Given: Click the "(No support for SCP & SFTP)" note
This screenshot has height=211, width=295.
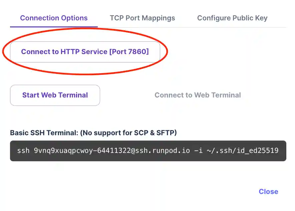Looking at the screenshot, I should pyautogui.click(x=128, y=133).
